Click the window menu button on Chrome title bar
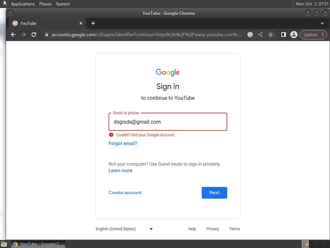 pyautogui.click(x=10, y=13)
